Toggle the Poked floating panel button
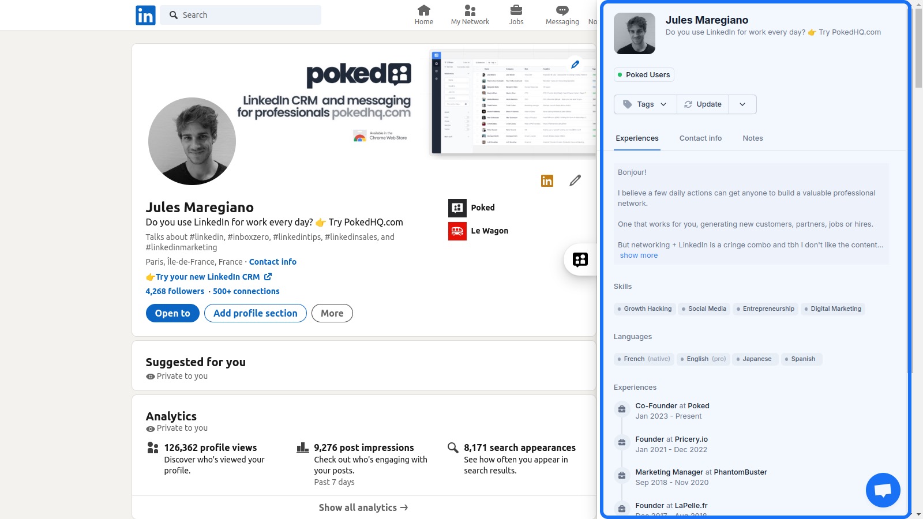 click(580, 259)
